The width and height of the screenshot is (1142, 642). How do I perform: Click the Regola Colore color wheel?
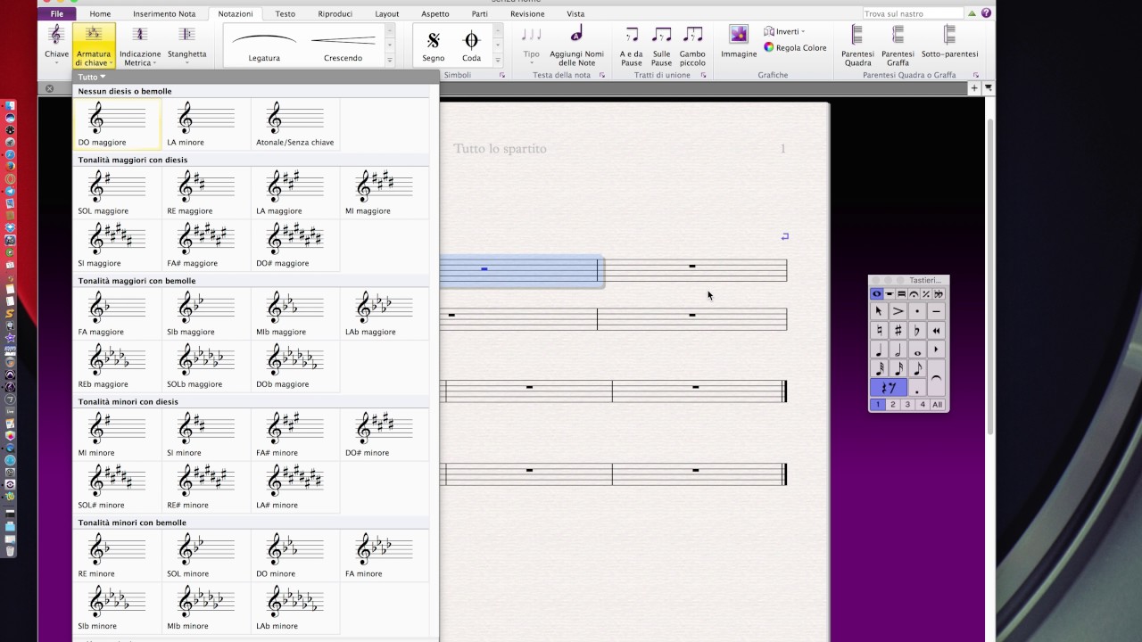pos(795,47)
